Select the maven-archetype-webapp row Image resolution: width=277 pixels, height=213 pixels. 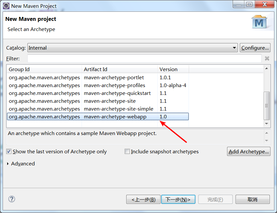98,116
